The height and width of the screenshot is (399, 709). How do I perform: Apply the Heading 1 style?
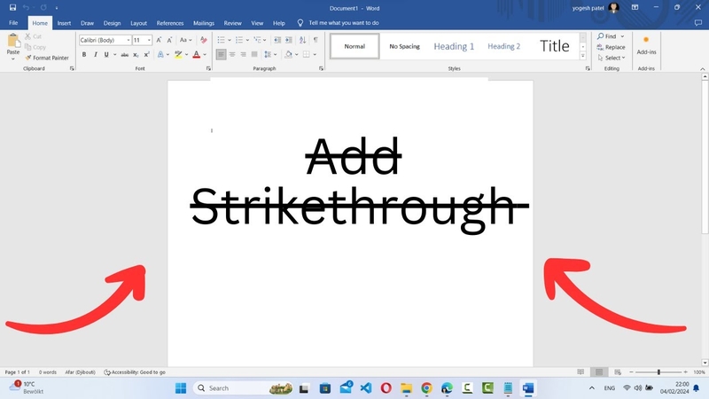454,46
